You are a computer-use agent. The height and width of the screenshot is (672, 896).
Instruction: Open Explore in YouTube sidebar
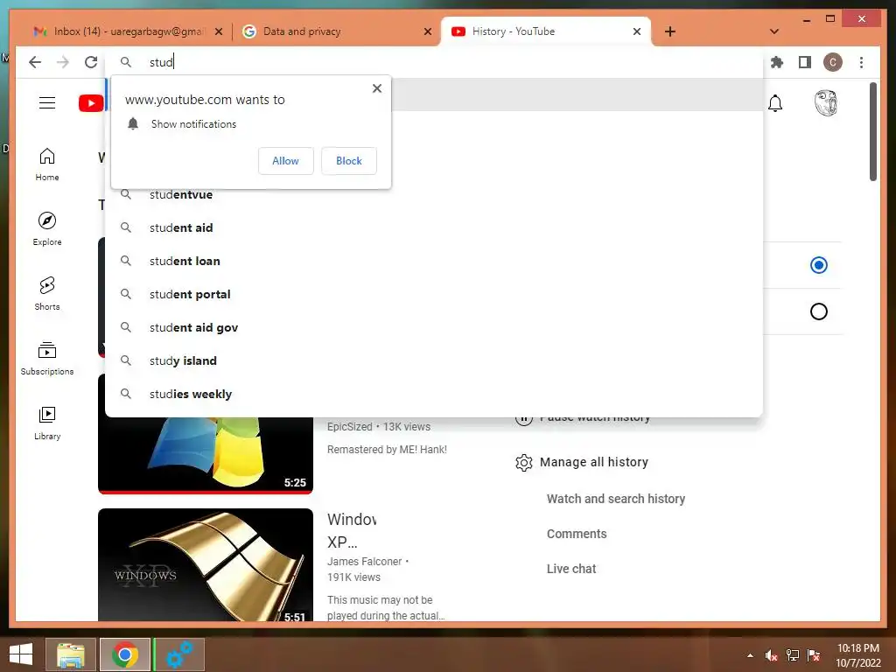(x=47, y=229)
